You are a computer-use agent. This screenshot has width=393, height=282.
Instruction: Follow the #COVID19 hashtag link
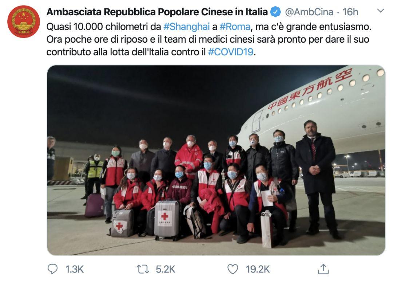(x=231, y=52)
